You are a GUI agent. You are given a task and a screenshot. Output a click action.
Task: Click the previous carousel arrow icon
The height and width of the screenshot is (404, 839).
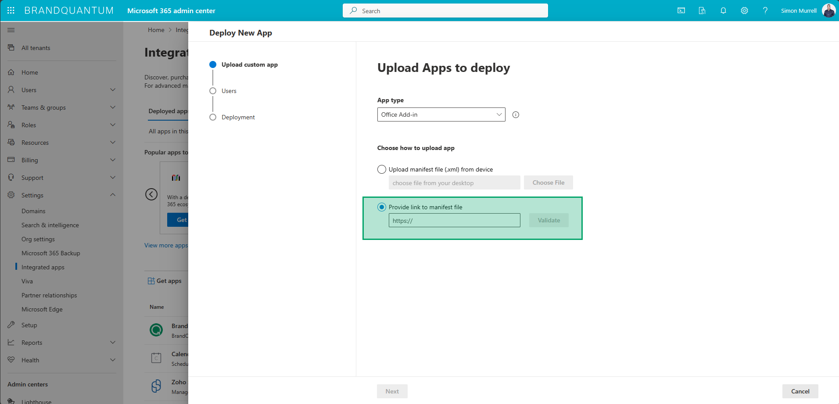click(151, 194)
